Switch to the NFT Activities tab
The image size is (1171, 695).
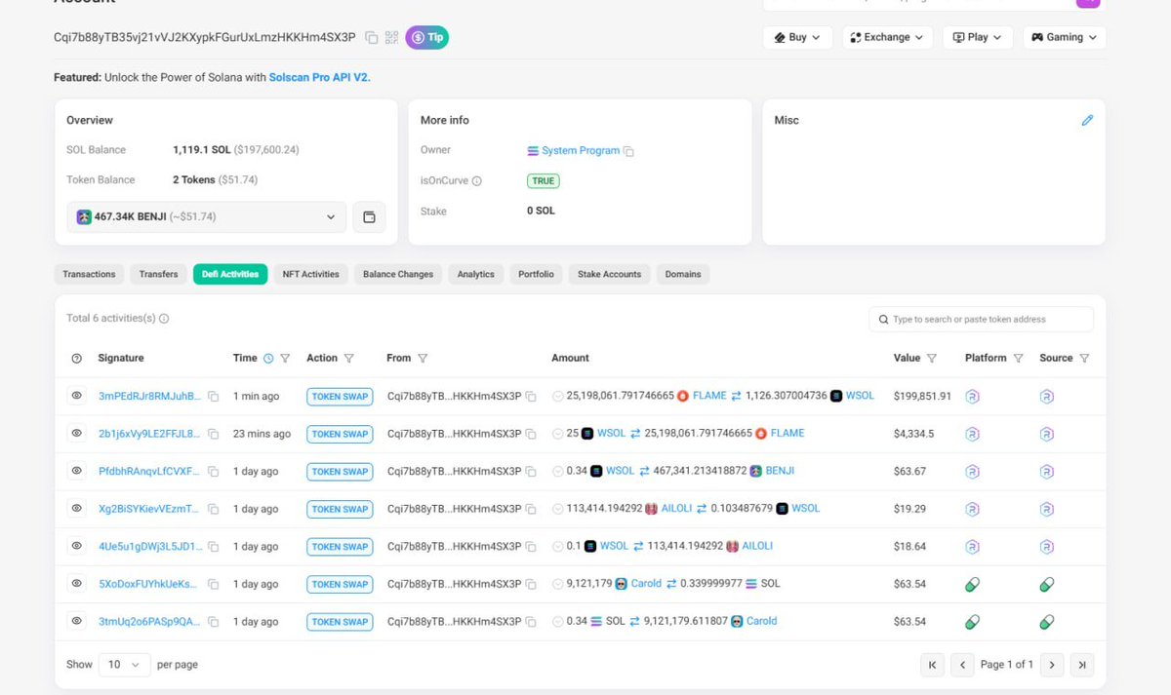(x=310, y=274)
